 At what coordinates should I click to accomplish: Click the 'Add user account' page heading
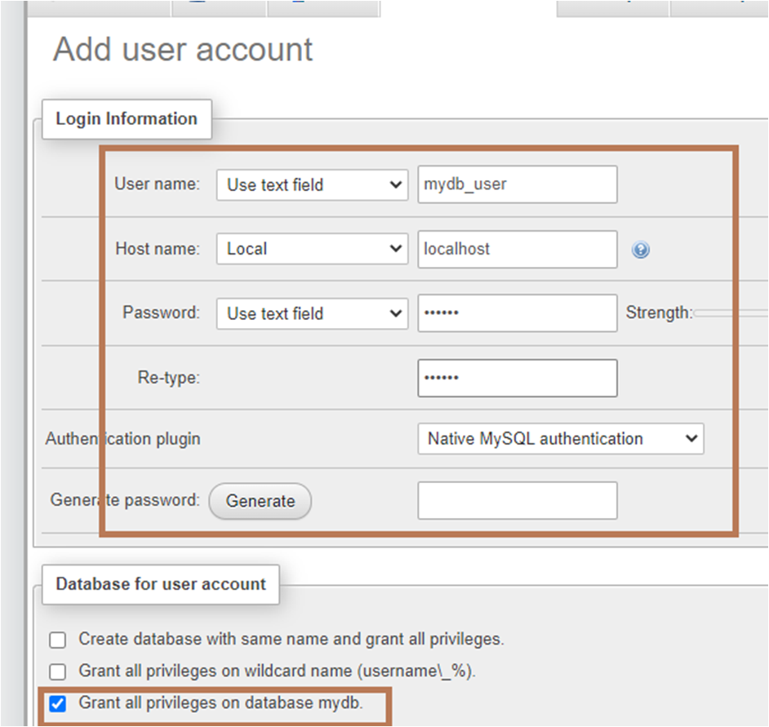pyautogui.click(x=183, y=50)
